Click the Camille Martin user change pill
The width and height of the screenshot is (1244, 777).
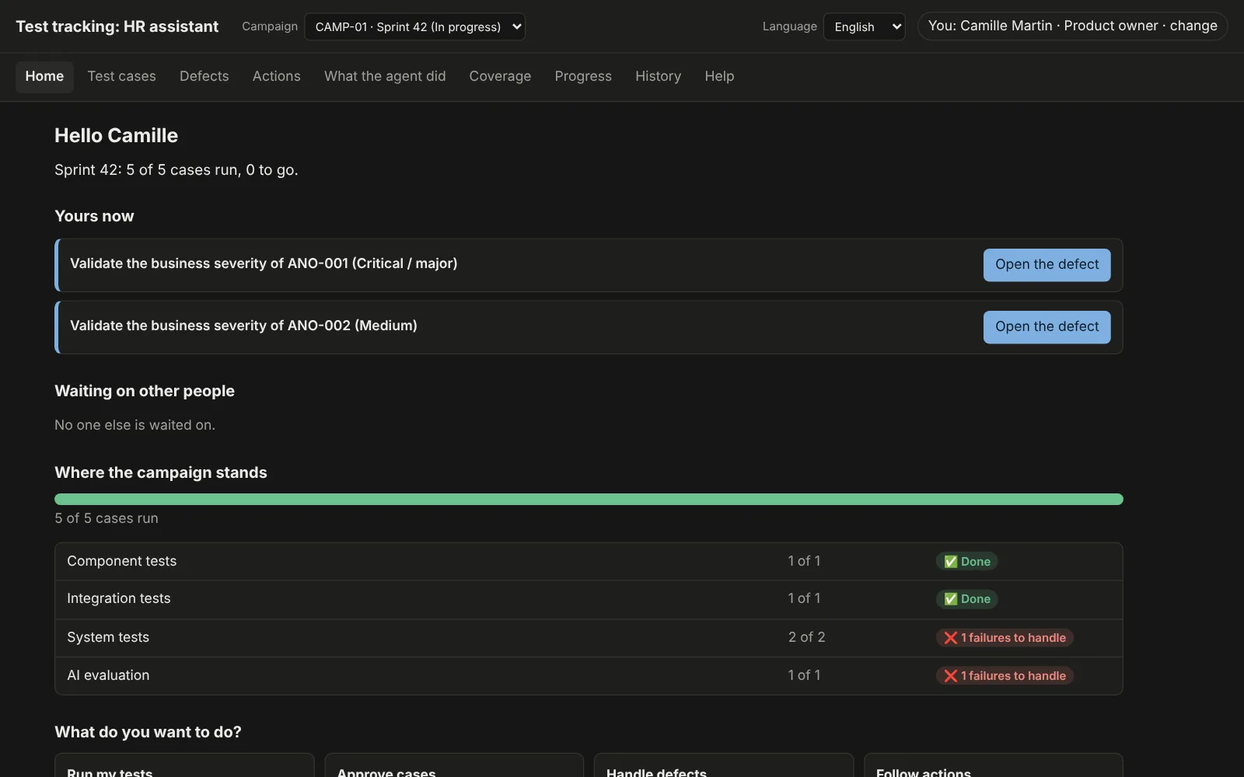pyautogui.click(x=1072, y=26)
